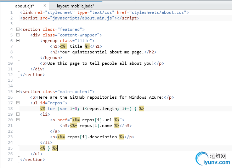Viewport: 232px width, 168px height.
Task: Click repos[i].description expression on line 23
Action: tap(92, 137)
